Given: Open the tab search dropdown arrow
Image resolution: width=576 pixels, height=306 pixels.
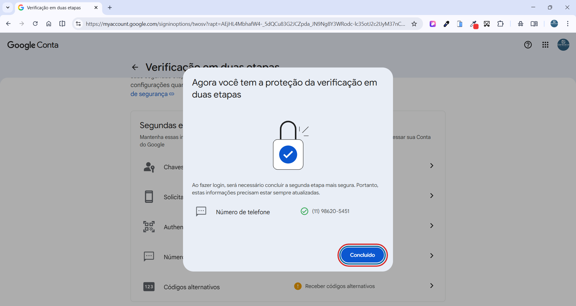Looking at the screenshot, I should [8, 7].
